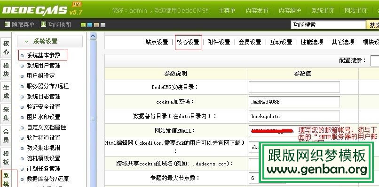The width and height of the screenshot is (379, 187).
Task: Switch to 系统 side tab
Action: [6, 179]
